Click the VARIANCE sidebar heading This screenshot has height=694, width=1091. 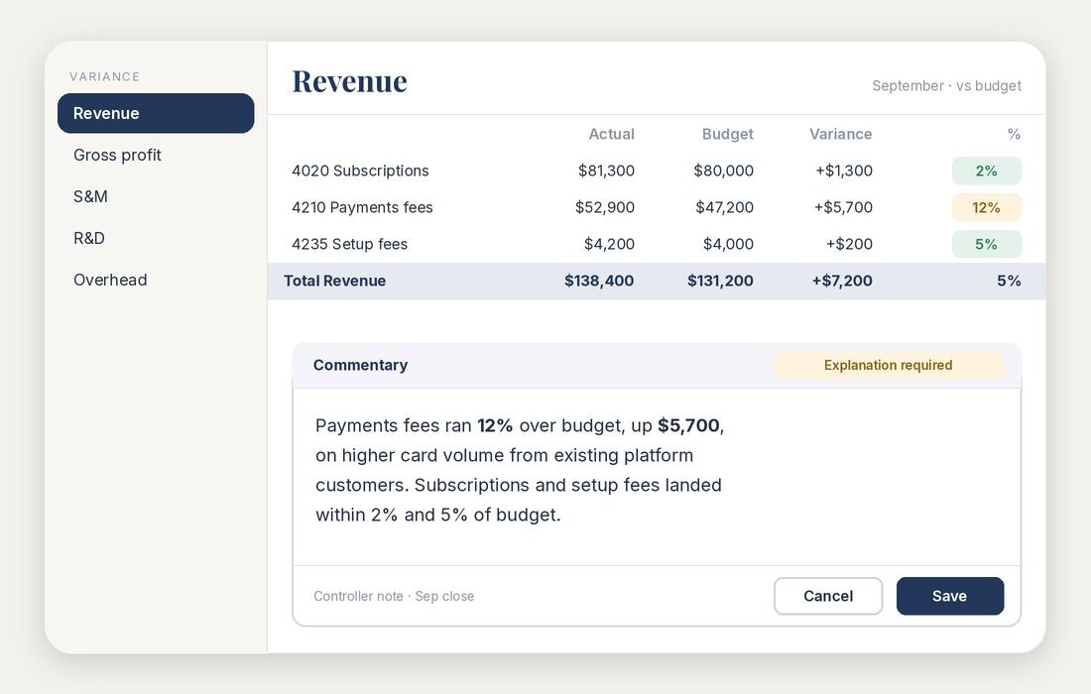[x=104, y=76]
